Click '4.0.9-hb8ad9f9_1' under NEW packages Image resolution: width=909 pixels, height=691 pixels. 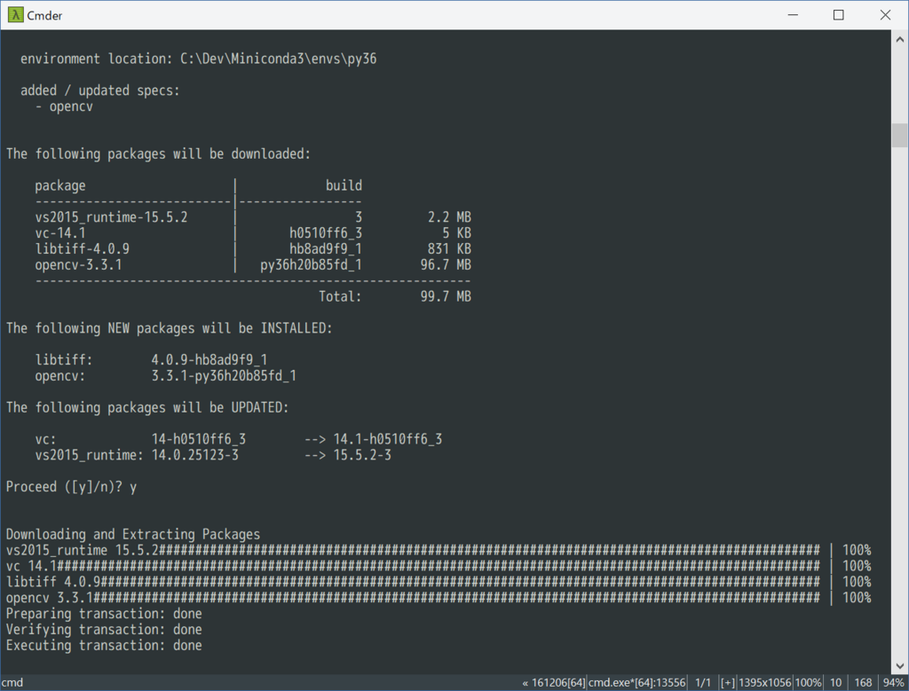pos(209,360)
